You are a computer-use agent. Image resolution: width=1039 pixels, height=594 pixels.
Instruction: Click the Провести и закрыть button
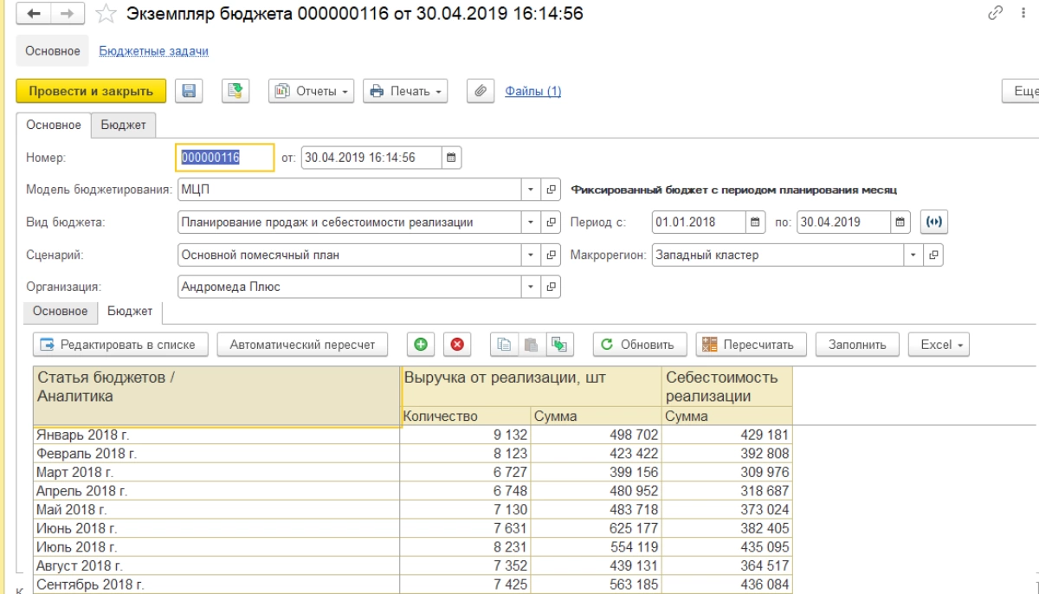pos(91,91)
